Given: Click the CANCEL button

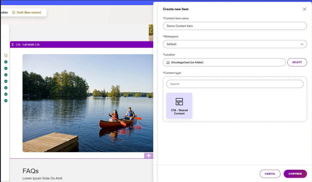Looking at the screenshot, I should click(x=270, y=174).
